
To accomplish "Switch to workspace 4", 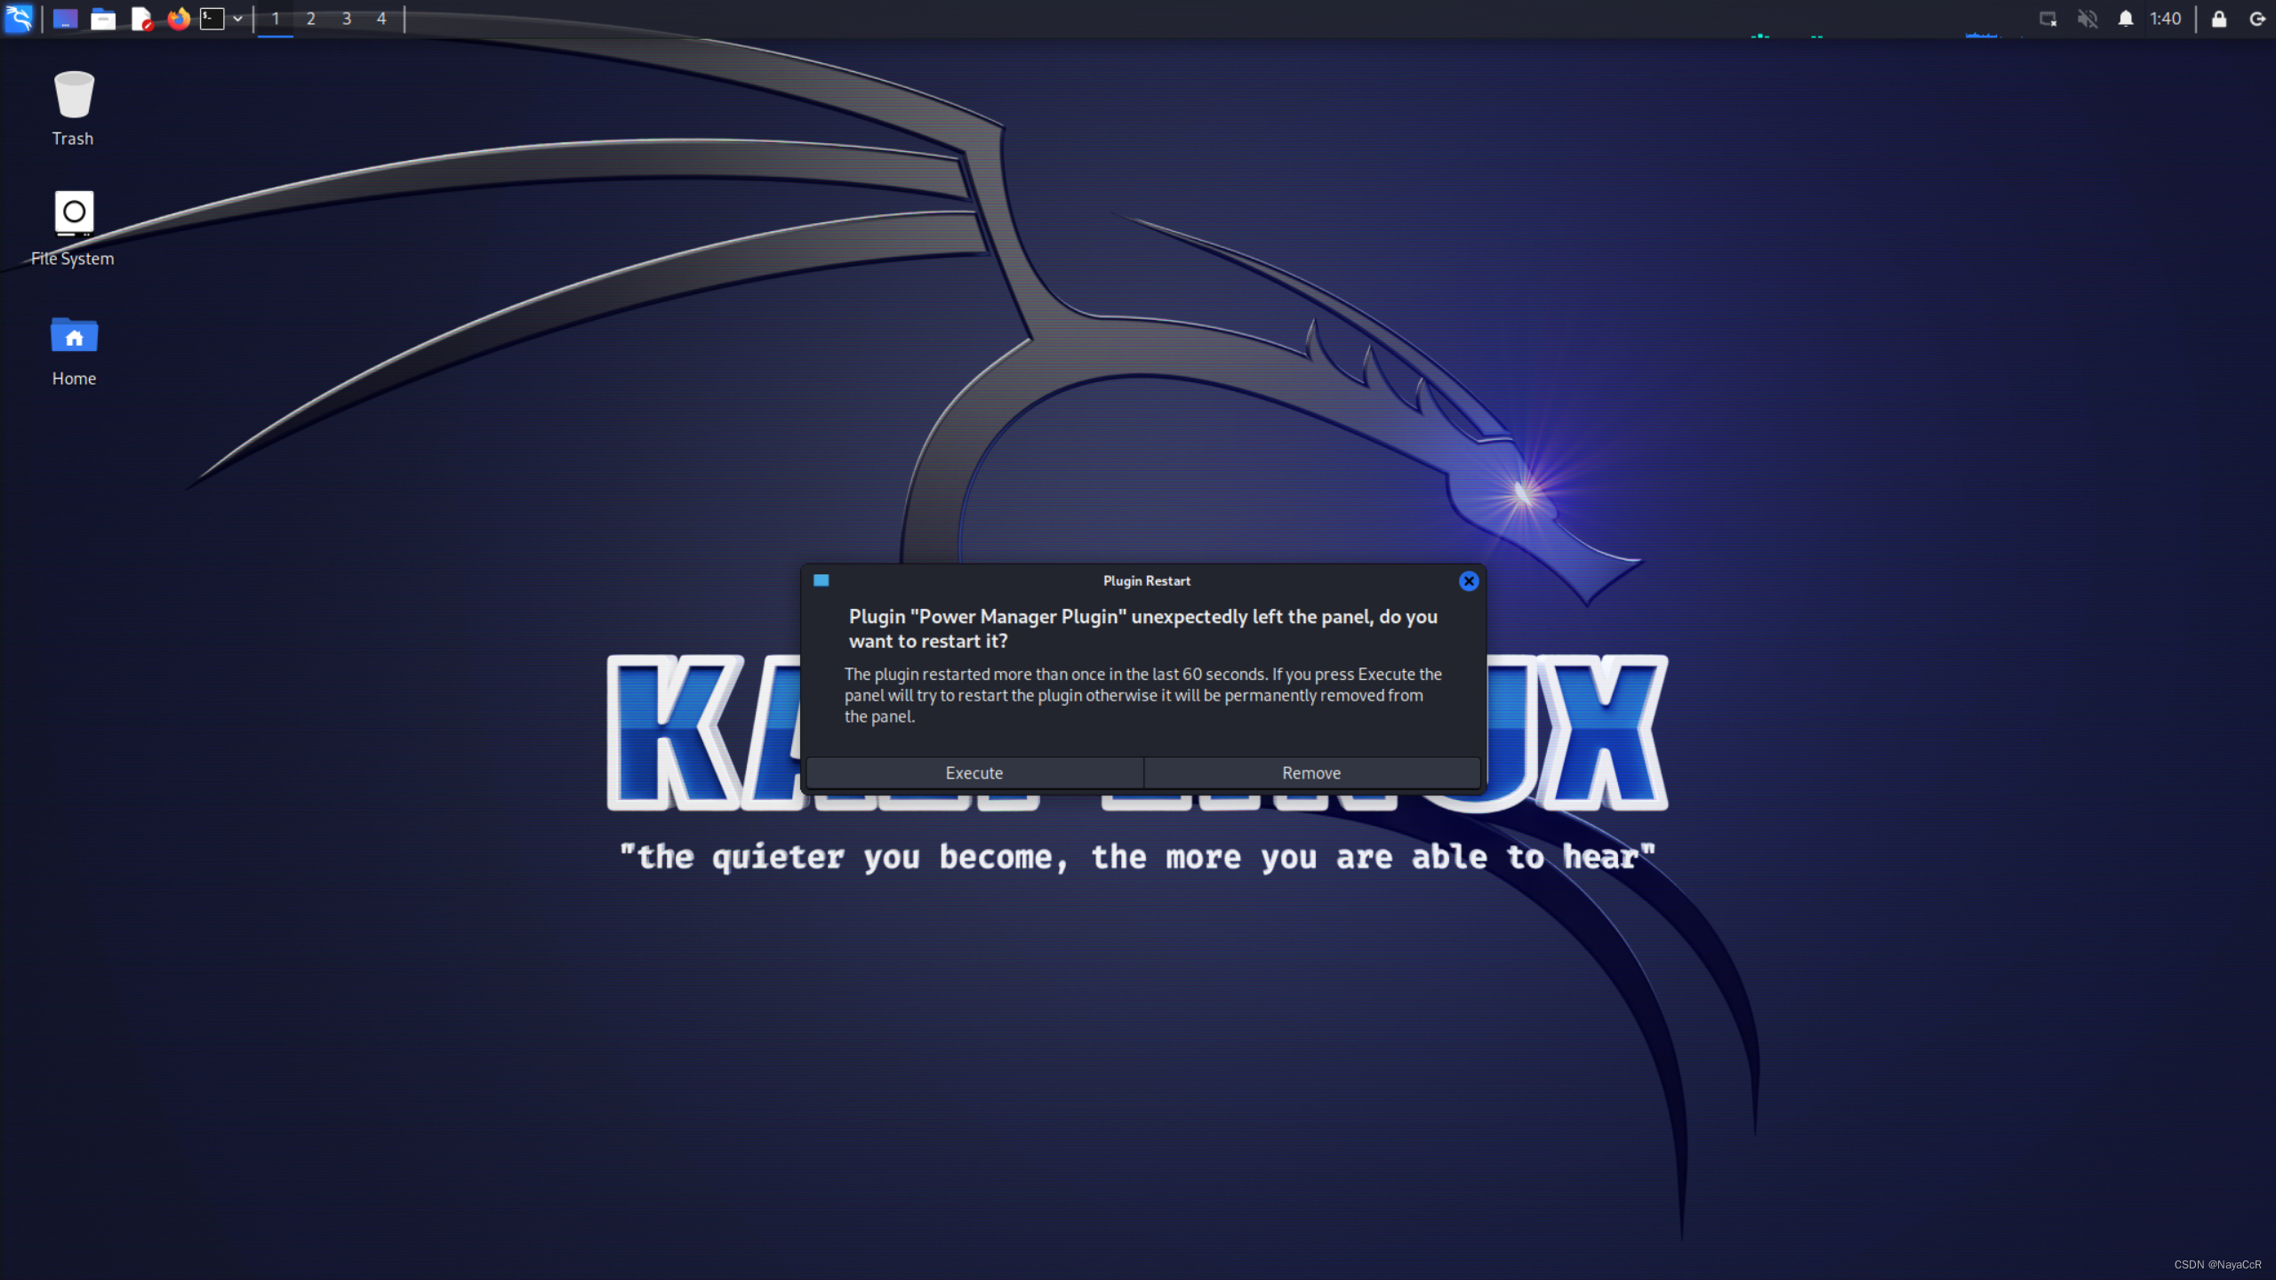I will tap(381, 19).
